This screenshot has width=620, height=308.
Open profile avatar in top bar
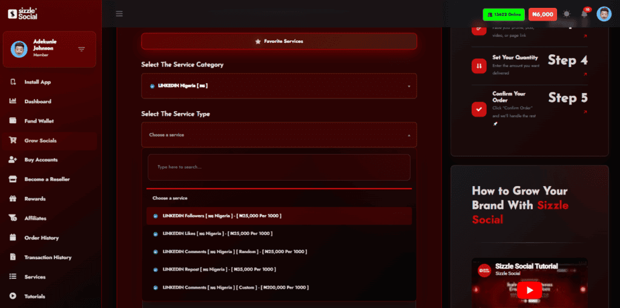pyautogui.click(x=604, y=14)
